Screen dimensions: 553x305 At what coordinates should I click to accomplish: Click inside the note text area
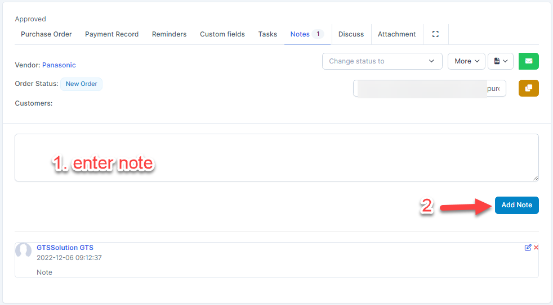tap(276, 157)
